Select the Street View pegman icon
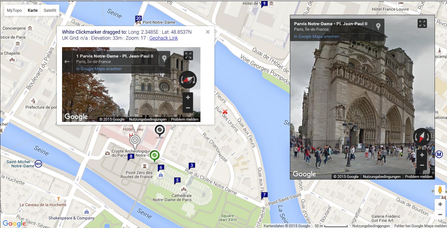Image resolution: width=447 pixels, height=228 pixels. click(x=440, y=190)
